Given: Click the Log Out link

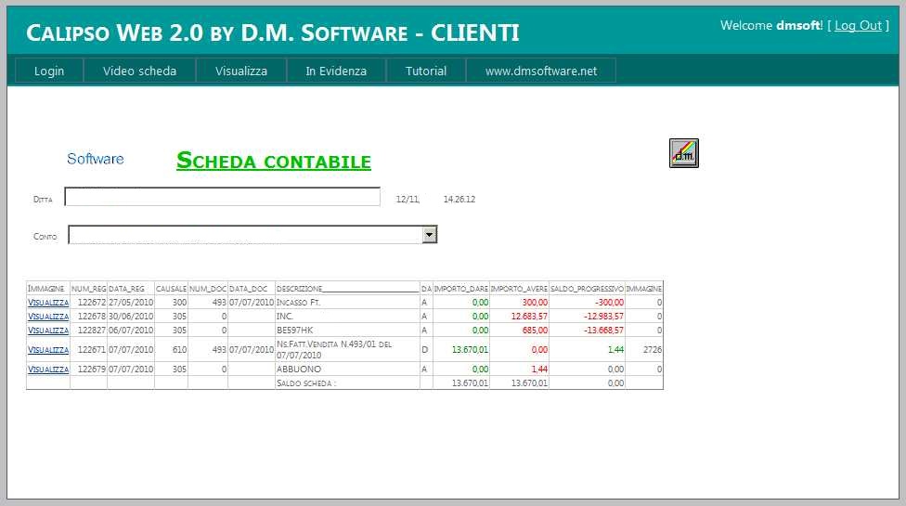Looking at the screenshot, I should pos(858,25).
